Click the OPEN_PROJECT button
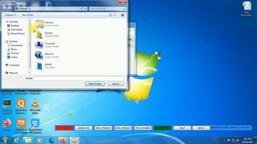 click(x=123, y=128)
